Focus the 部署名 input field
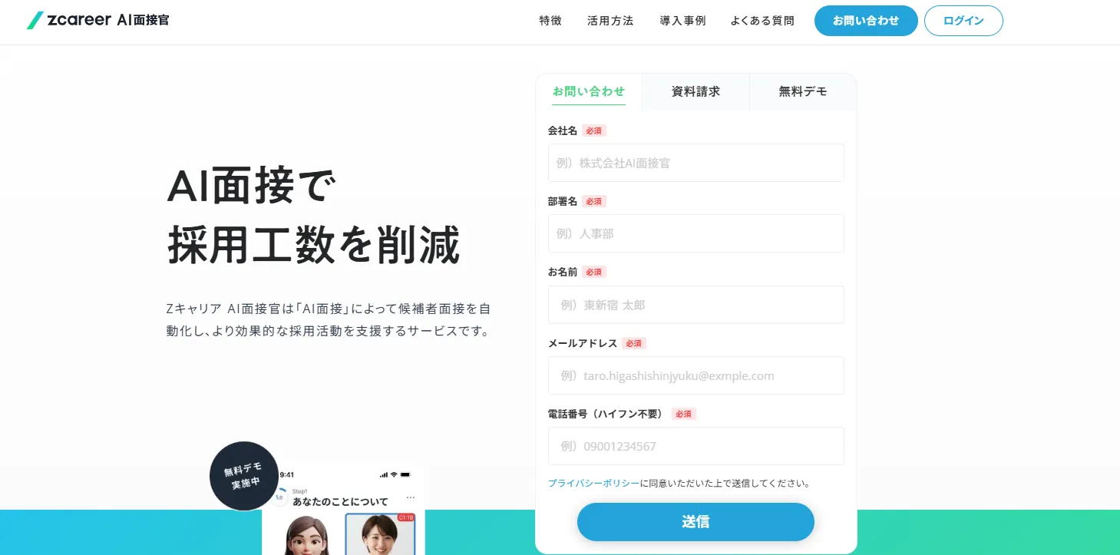The height and width of the screenshot is (555, 1120). (x=696, y=233)
